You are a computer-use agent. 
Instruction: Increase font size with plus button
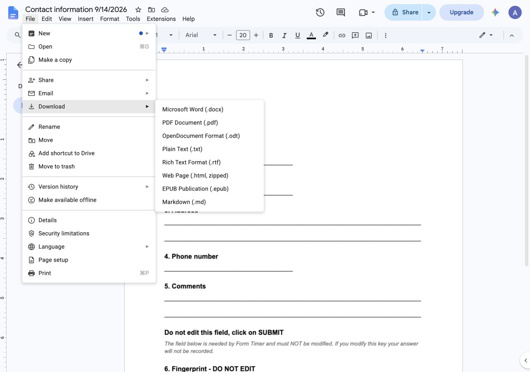pyautogui.click(x=256, y=36)
